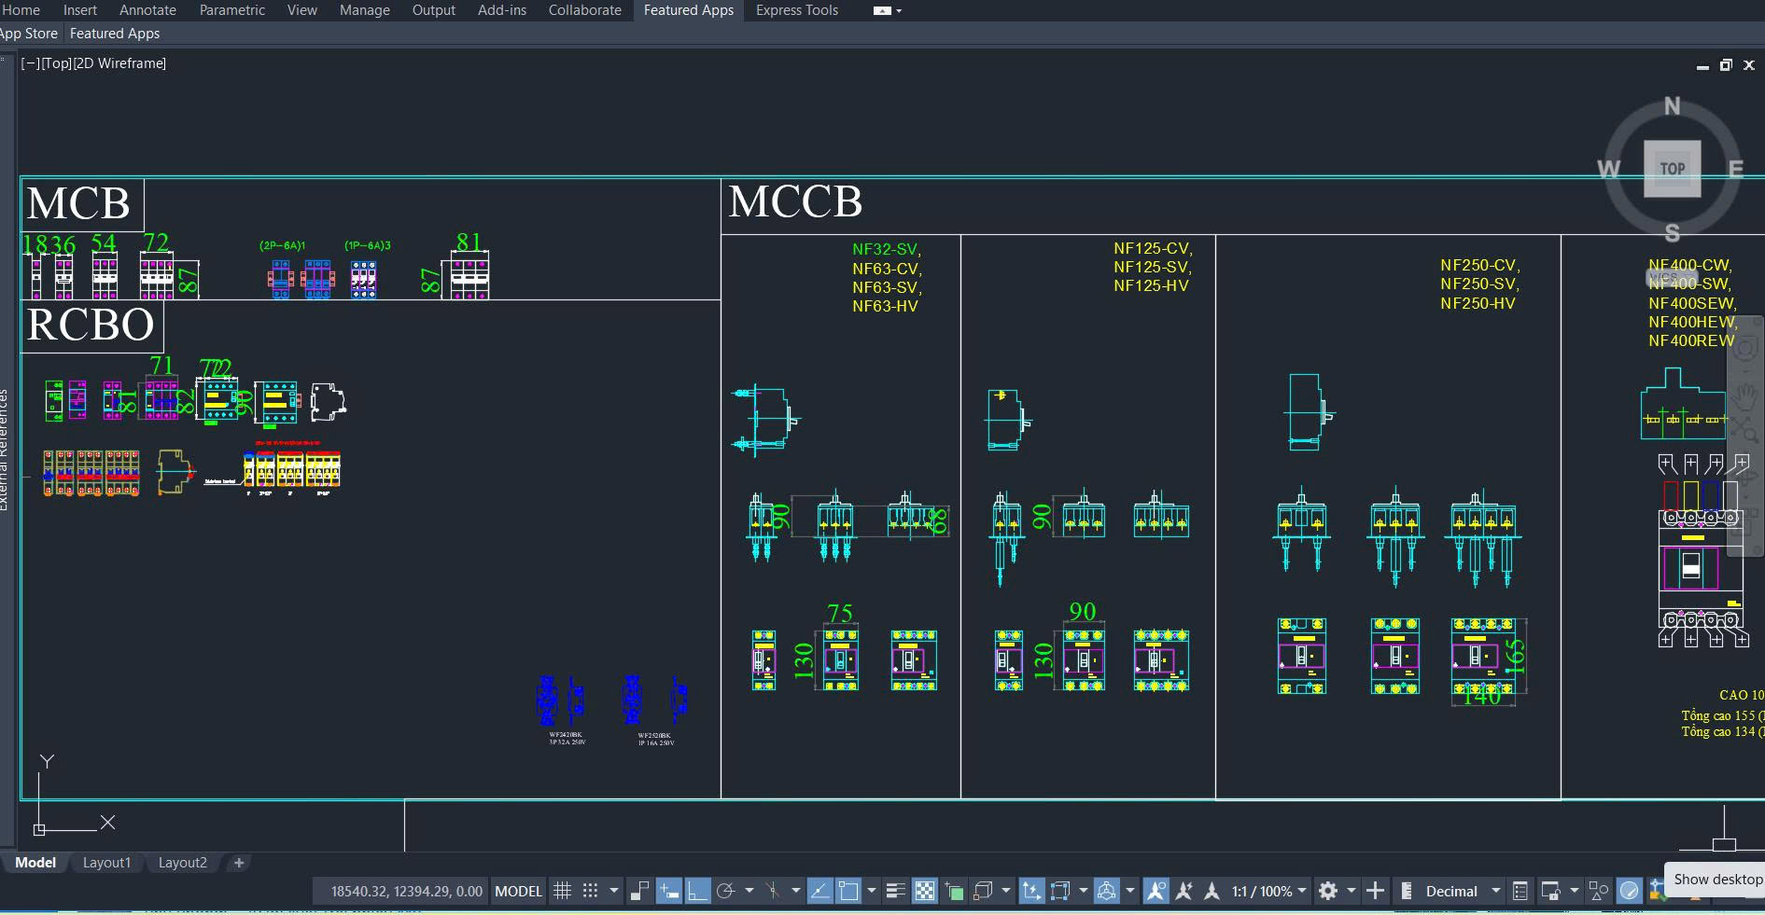Click the coordinates readout field
This screenshot has width=1765, height=915.
(406, 891)
